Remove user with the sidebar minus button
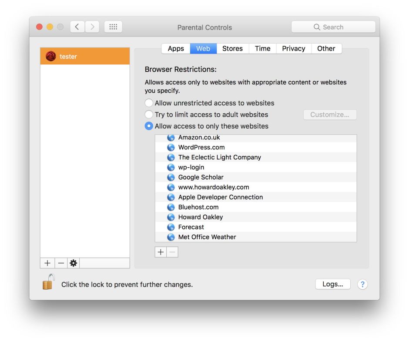The height and width of the screenshot is (342, 409). pos(61,263)
